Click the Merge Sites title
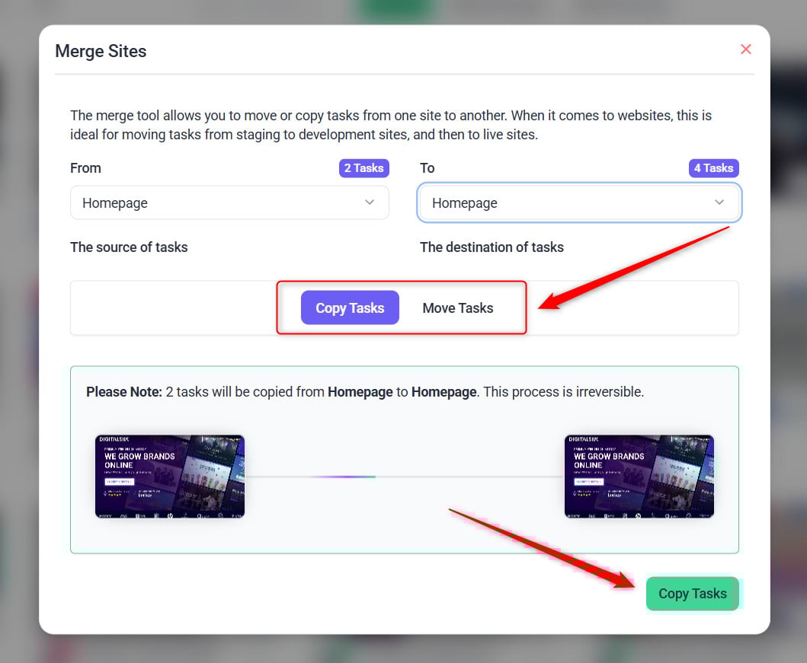This screenshot has width=807, height=663. (101, 52)
